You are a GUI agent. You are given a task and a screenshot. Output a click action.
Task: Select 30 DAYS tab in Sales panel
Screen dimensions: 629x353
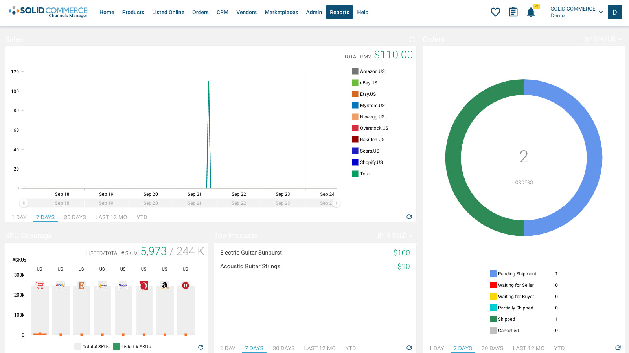[x=75, y=217]
